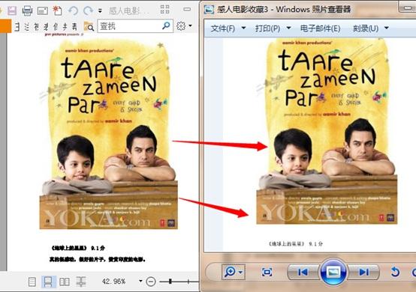This screenshot has width=416, height=292.
Task: Print the PDF document using printer icon
Action: pyautogui.click(x=27, y=10)
